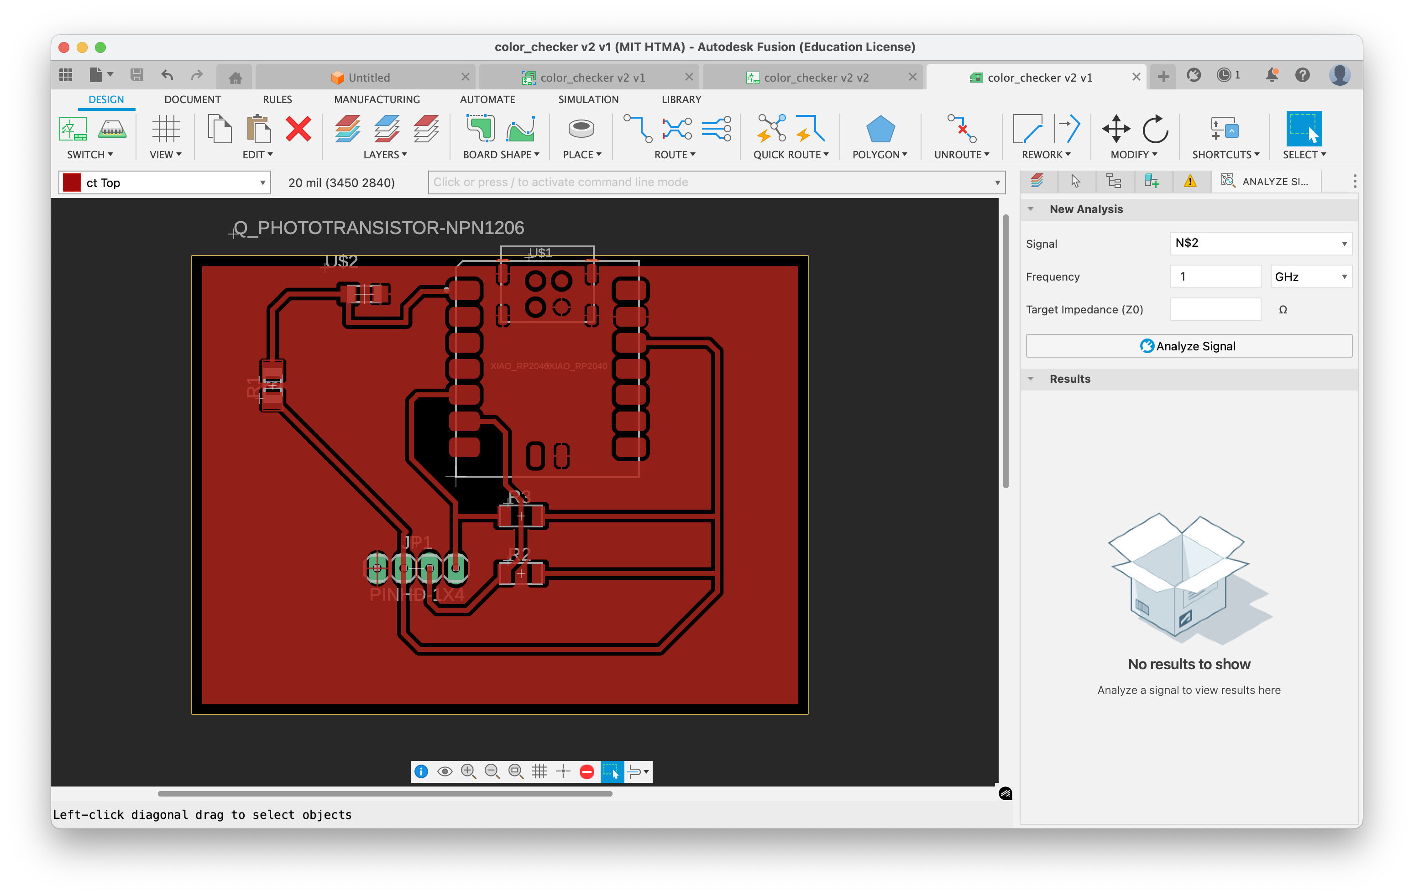Toggle the eye visibility icon in viewport toolbar

[445, 771]
